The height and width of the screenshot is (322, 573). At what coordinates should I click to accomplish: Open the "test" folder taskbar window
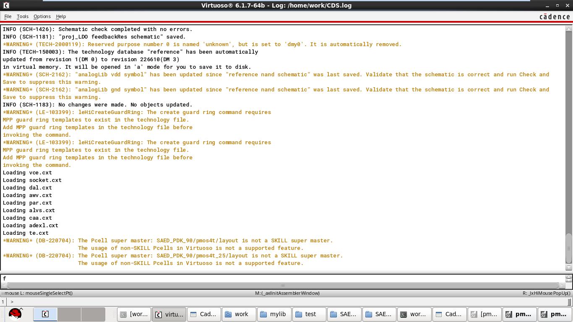[310, 314]
